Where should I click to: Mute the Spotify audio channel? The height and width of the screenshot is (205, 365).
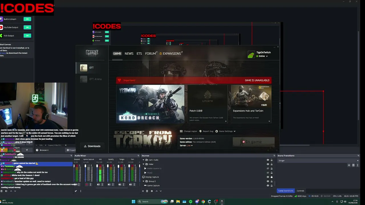[x=109, y=184]
